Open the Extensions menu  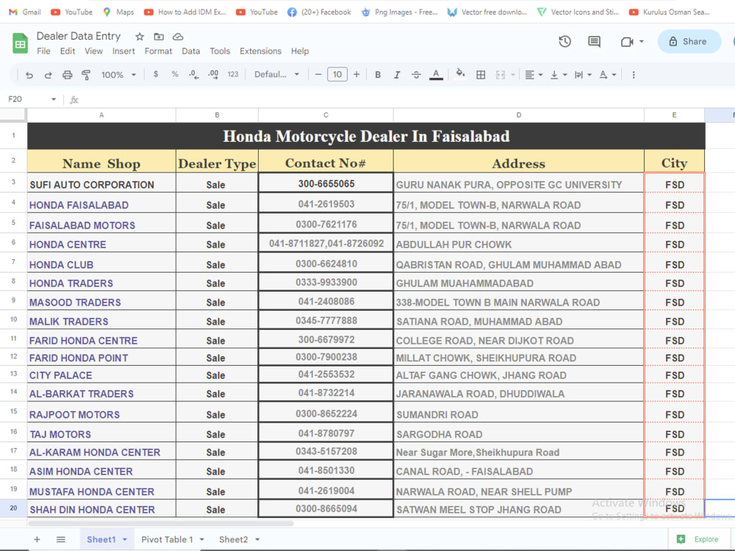[x=261, y=51]
